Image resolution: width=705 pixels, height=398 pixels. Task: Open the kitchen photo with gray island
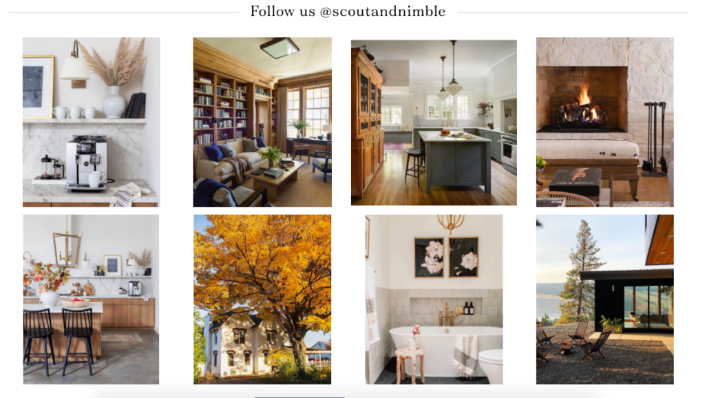pyautogui.click(x=434, y=123)
